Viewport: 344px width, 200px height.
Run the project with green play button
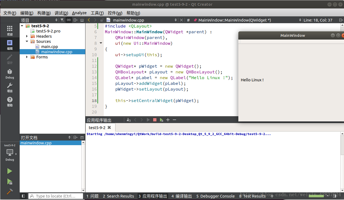click(10, 171)
